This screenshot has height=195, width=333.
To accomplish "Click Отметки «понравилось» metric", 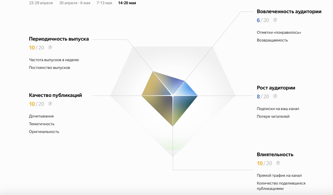I will click(279, 32).
